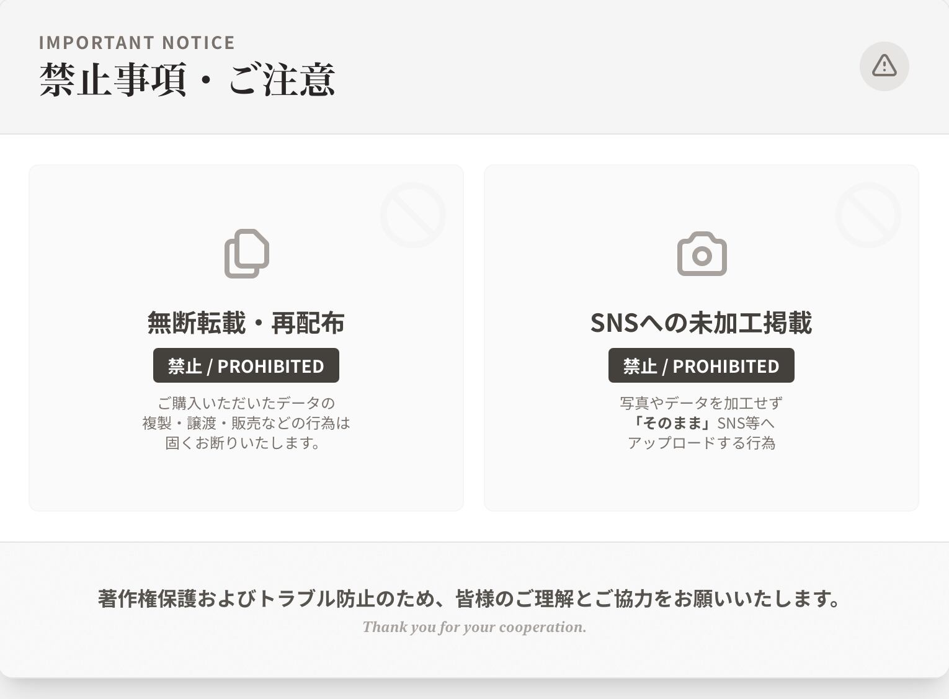The width and height of the screenshot is (949, 699).
Task: Click the faded prohibition sign on left card
Action: (x=413, y=215)
